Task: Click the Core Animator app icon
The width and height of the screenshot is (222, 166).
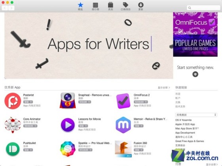Action: 13,125
